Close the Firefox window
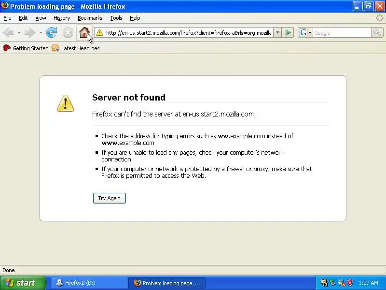The height and width of the screenshot is (290, 386). click(380, 6)
